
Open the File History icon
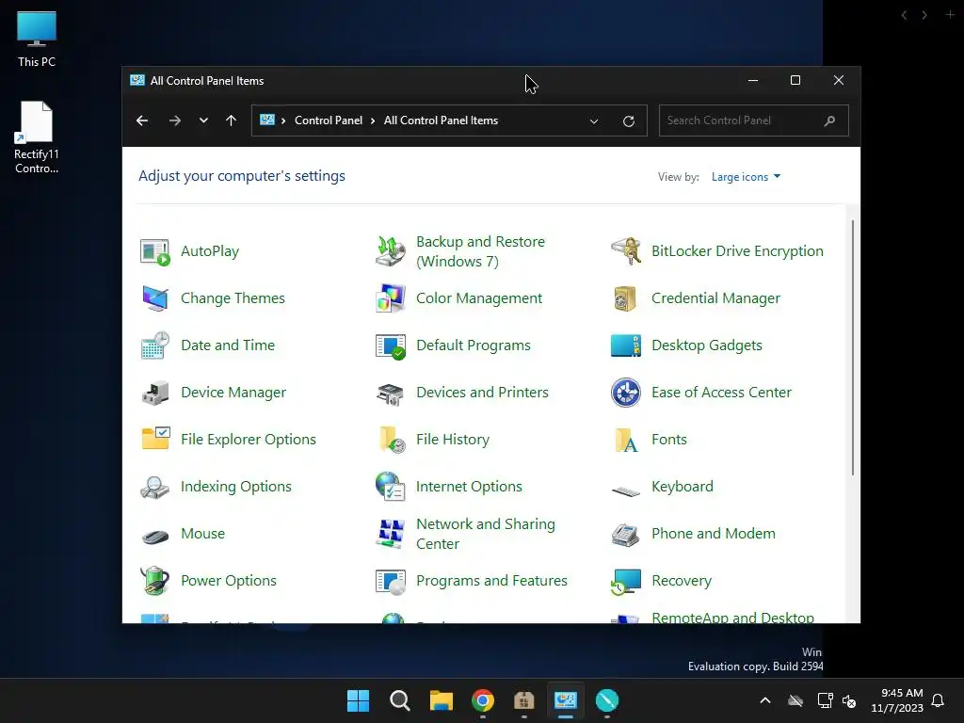[x=391, y=440]
